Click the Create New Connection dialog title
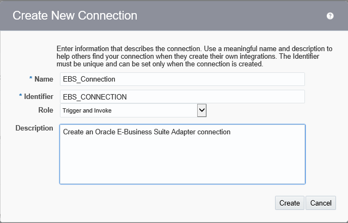348x223 pixels. pyautogui.click(x=75, y=16)
